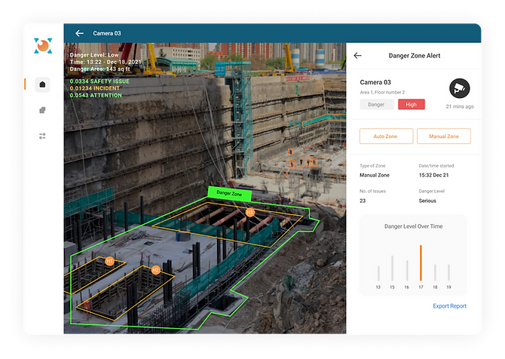Screen dimensions: 505x359
Task: Click the round security camera icon
Action: (x=460, y=88)
